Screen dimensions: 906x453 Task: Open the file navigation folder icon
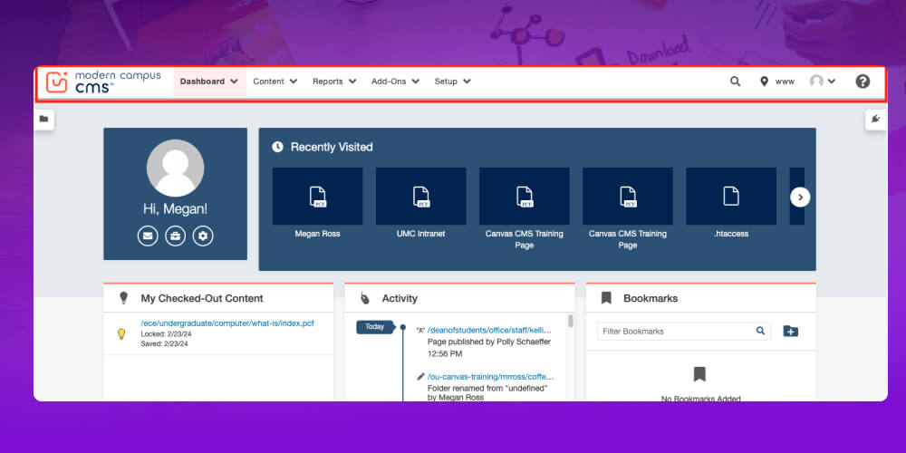(x=43, y=119)
